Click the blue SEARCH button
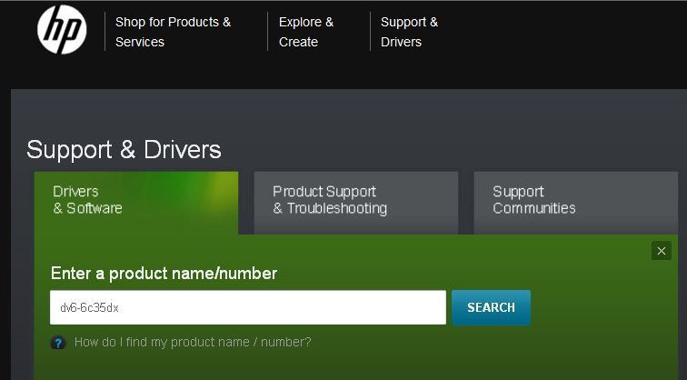 491,307
